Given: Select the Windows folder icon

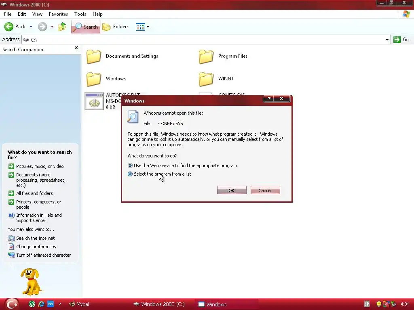Looking at the screenshot, I should point(94,79).
